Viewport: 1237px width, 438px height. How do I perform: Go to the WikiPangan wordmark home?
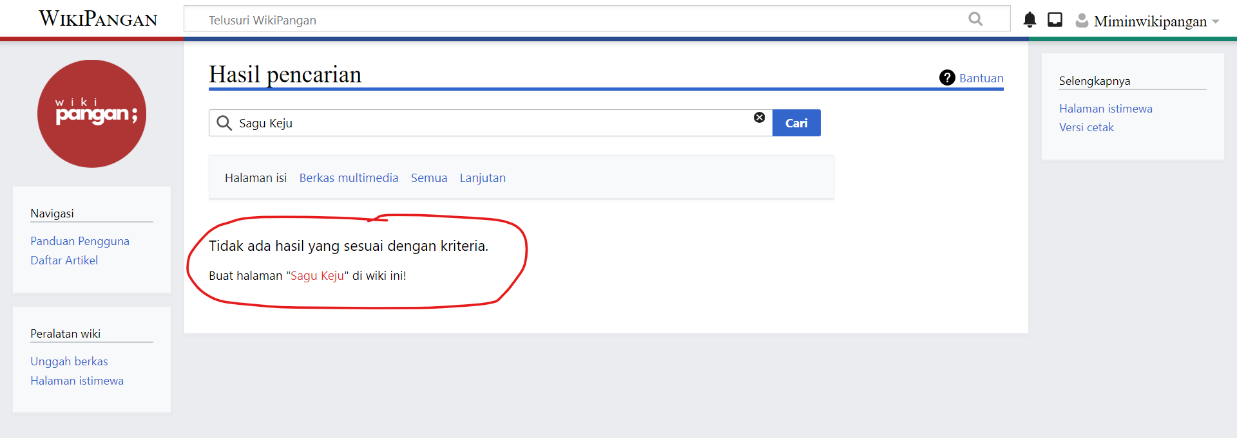coord(98,19)
